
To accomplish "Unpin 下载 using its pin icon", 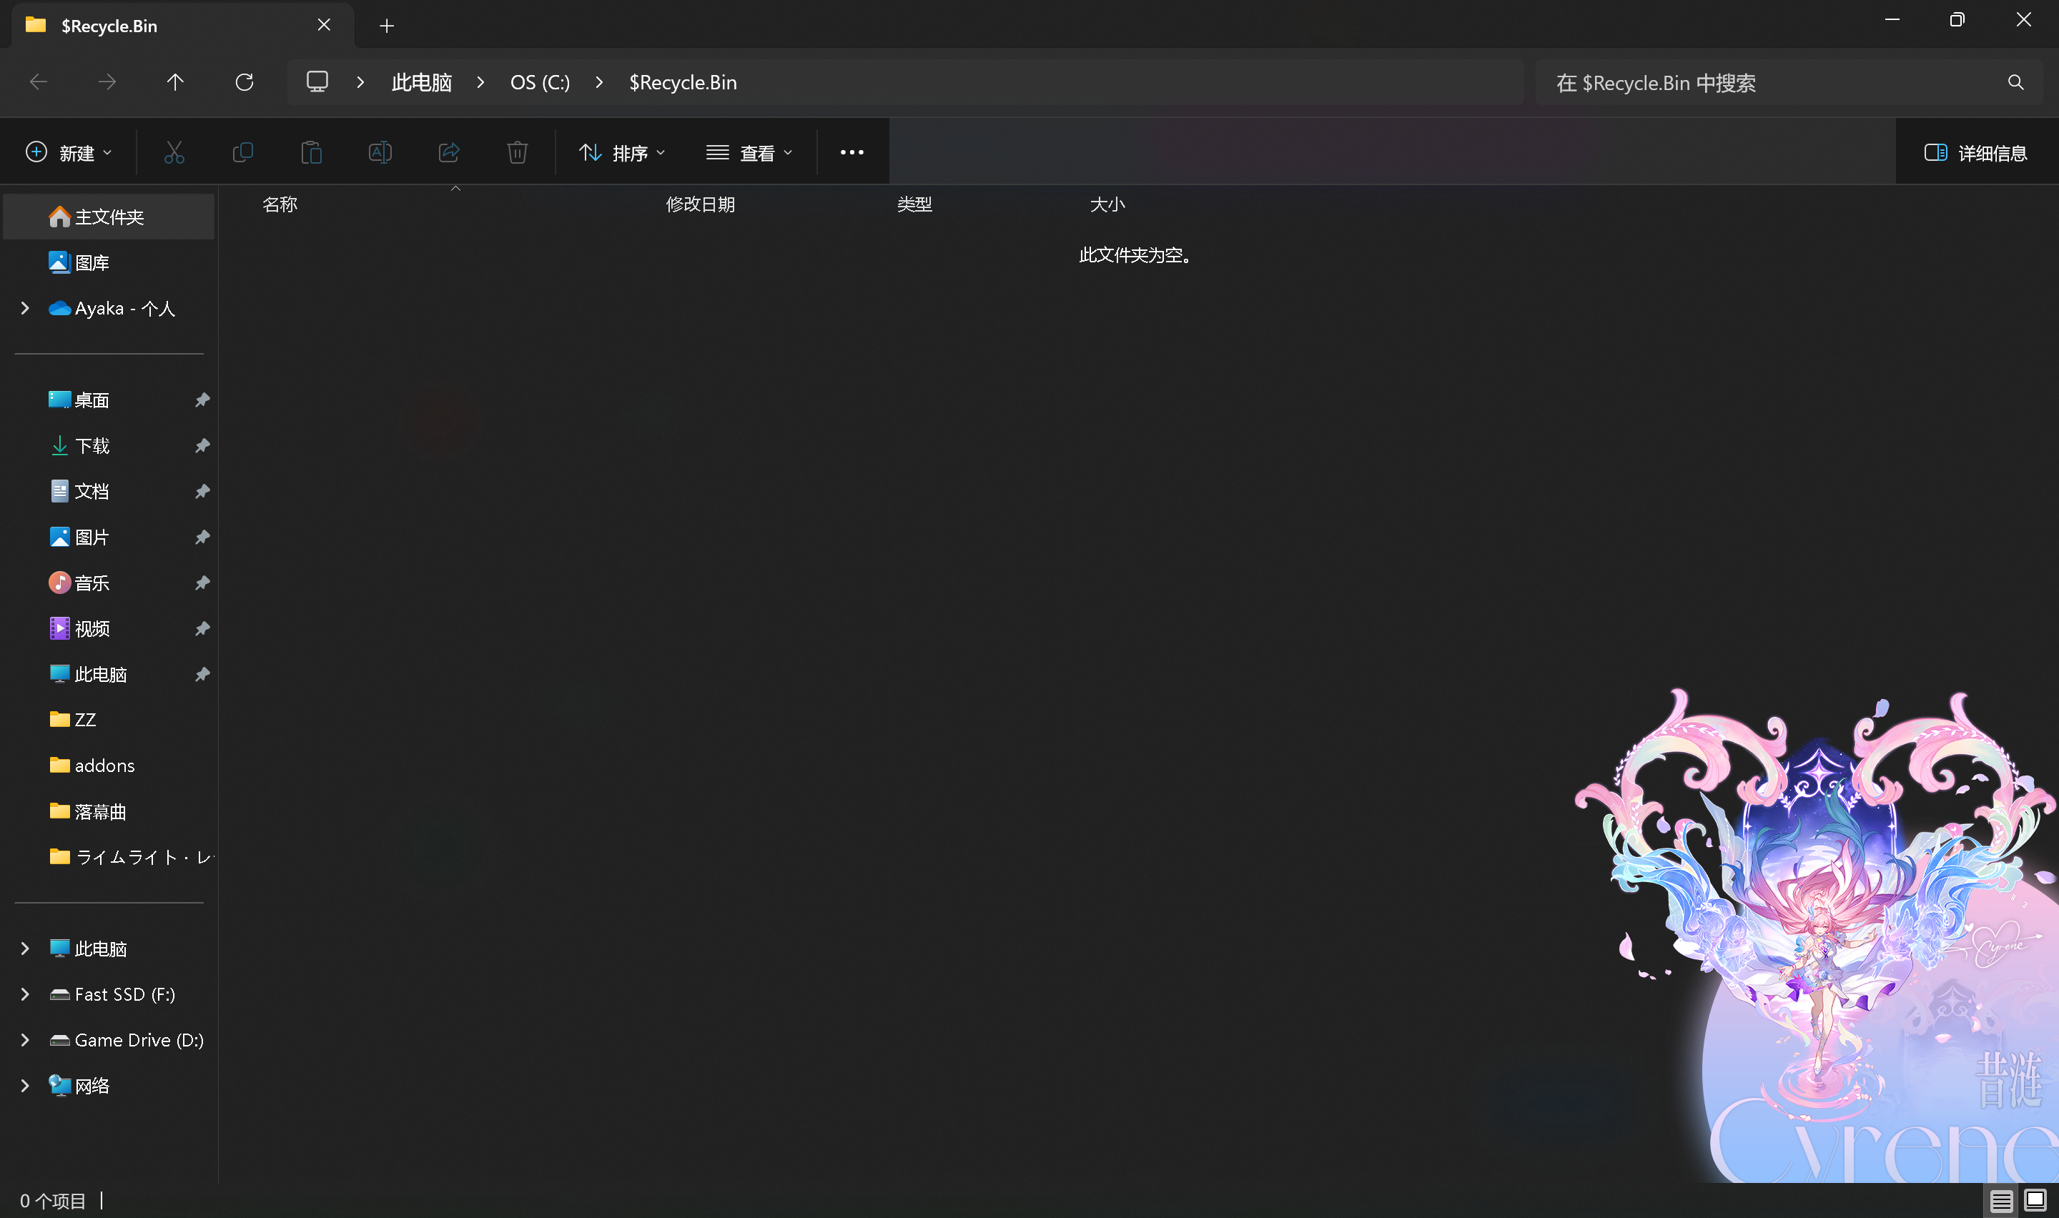I will [x=202, y=445].
